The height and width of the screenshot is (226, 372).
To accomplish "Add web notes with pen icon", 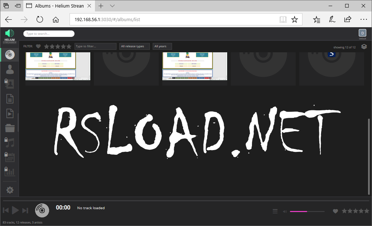I will click(332, 19).
